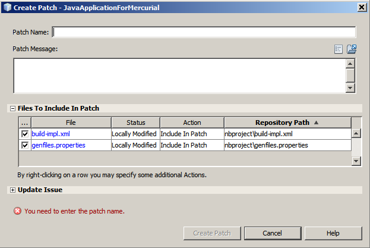The image size is (370, 248).
Task: Click the Action column header
Action: tap(191, 123)
